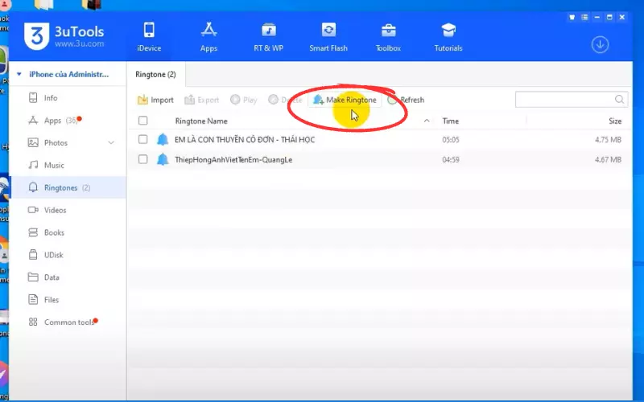Open the iDevice section

point(149,37)
